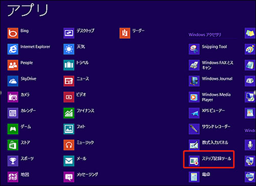Open the カレンダー (Calendar) app
This screenshot has width=256, height=186.
click(13, 113)
